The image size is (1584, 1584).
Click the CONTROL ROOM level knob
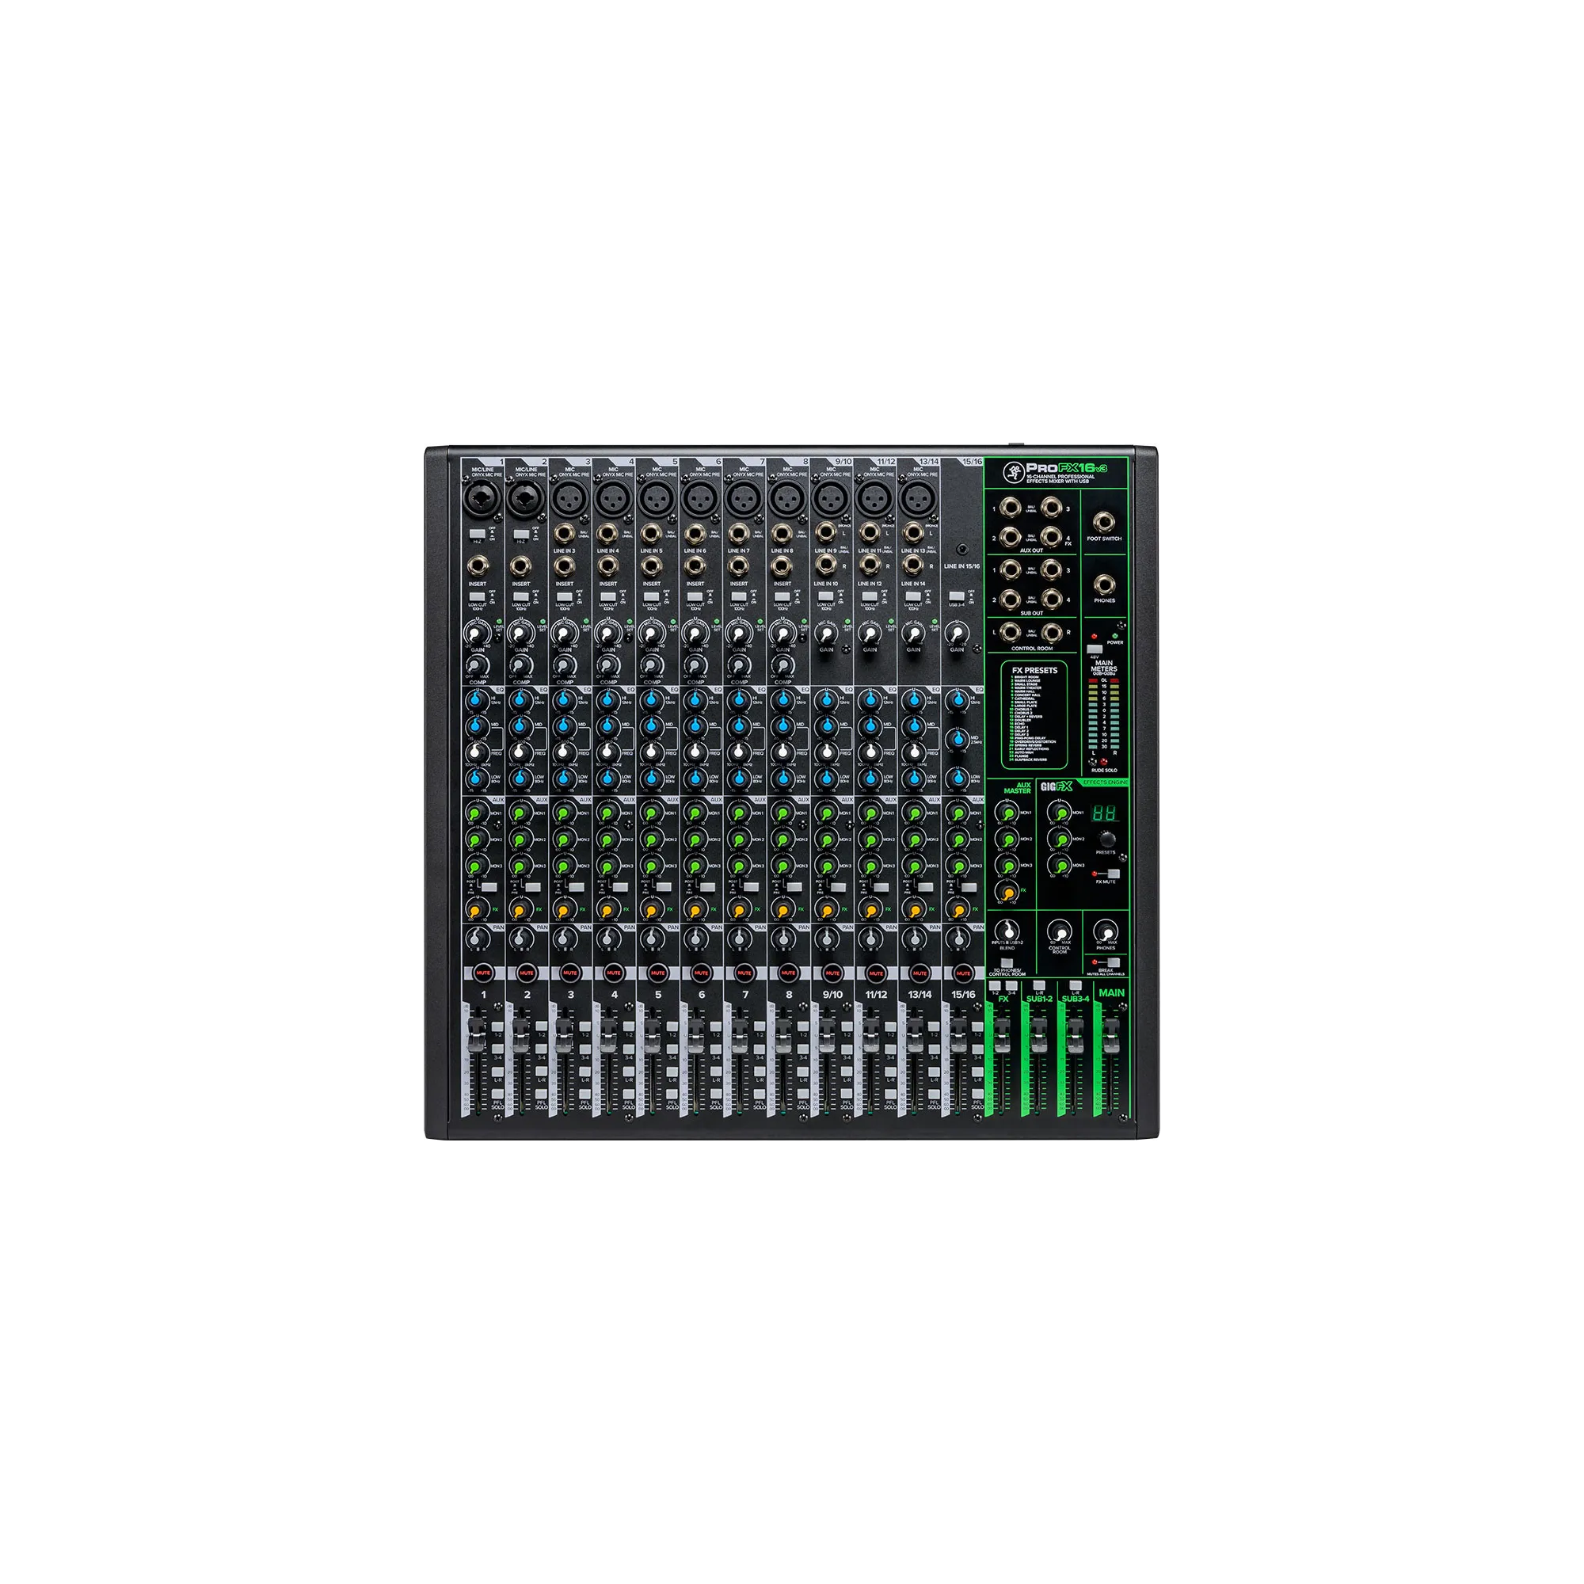click(1060, 933)
